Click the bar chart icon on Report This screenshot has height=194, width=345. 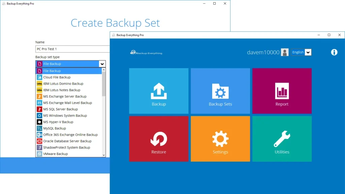point(282,91)
